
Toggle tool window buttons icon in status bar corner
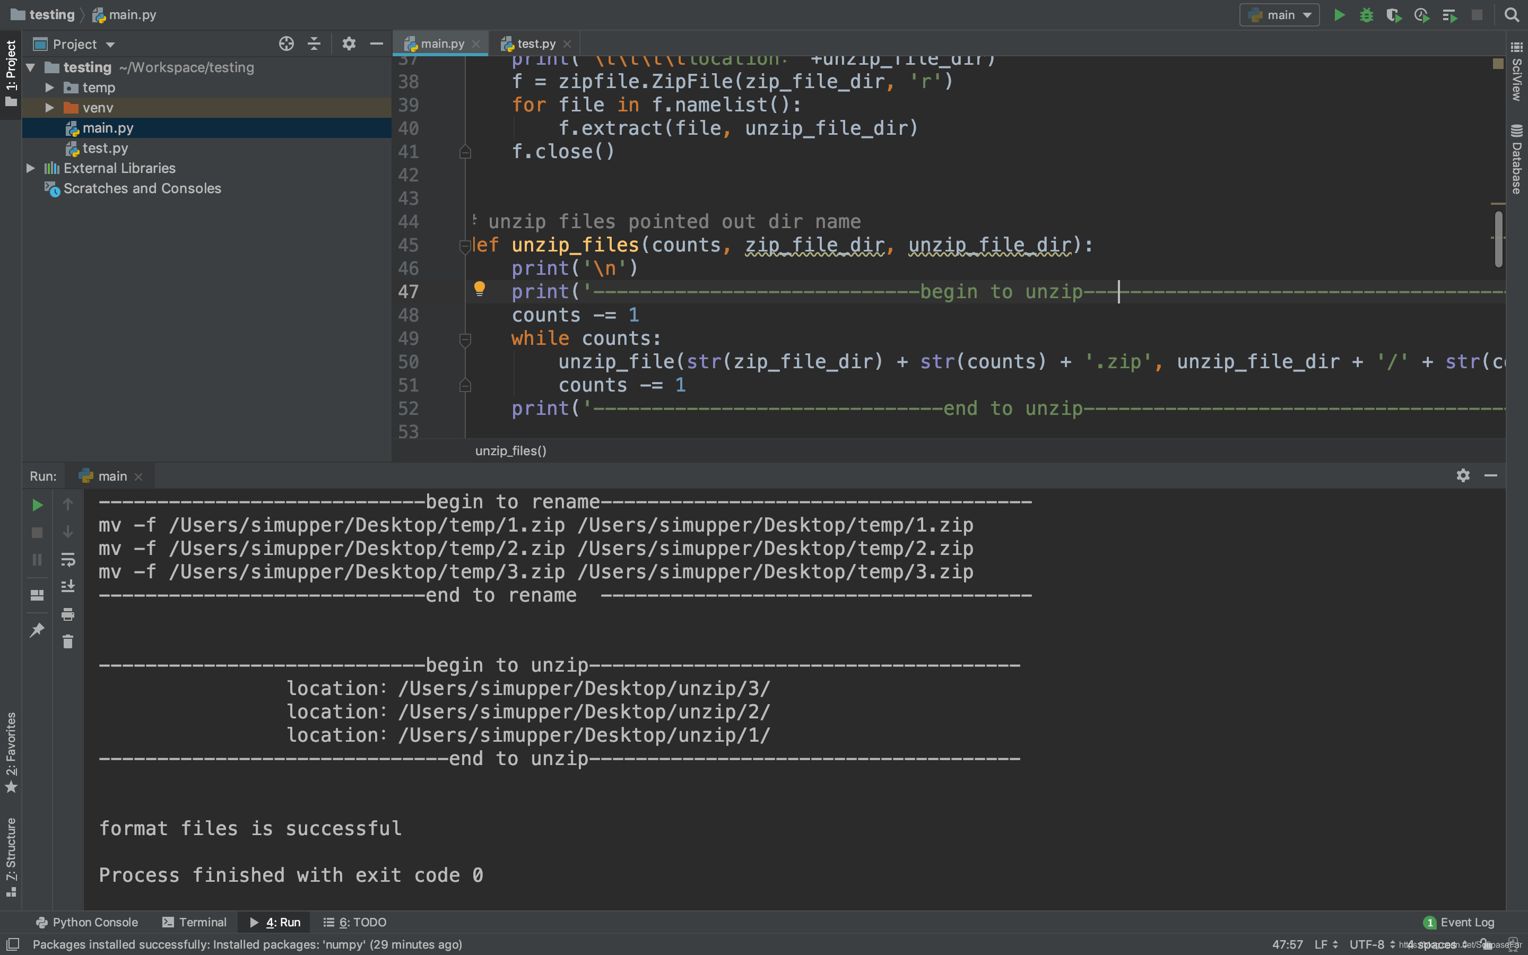tap(12, 944)
